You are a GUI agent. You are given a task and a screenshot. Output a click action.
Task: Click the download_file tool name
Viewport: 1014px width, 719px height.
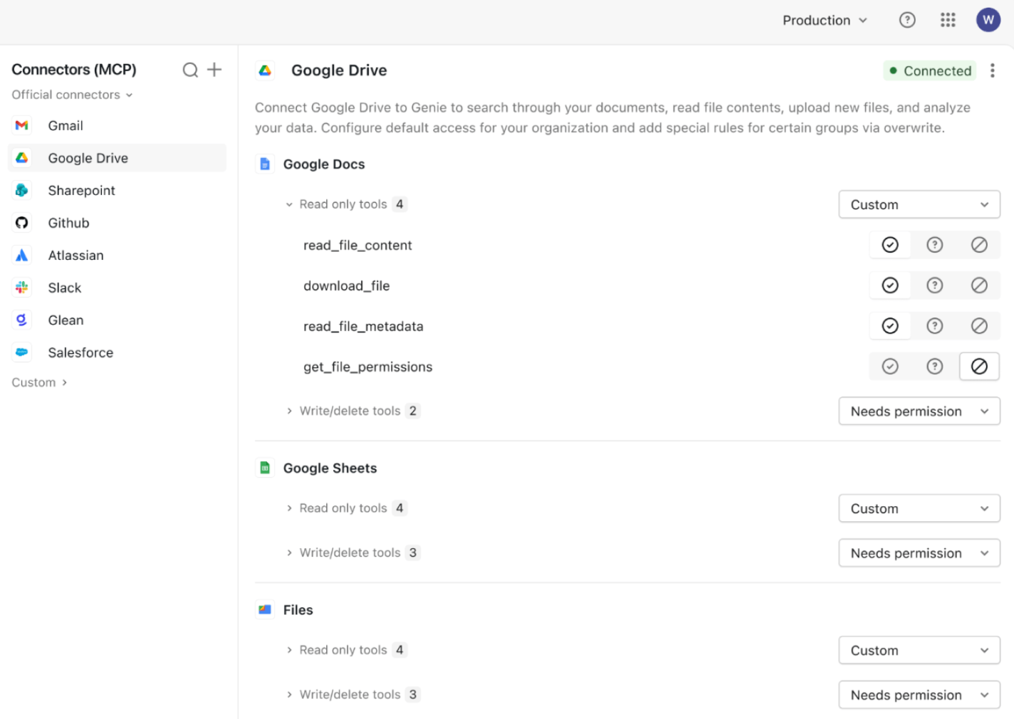click(347, 285)
